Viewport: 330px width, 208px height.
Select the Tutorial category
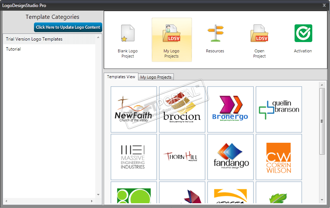(x=49, y=49)
